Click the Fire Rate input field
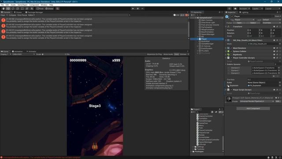Screen dimensions: 282x159 [x=264, y=79]
